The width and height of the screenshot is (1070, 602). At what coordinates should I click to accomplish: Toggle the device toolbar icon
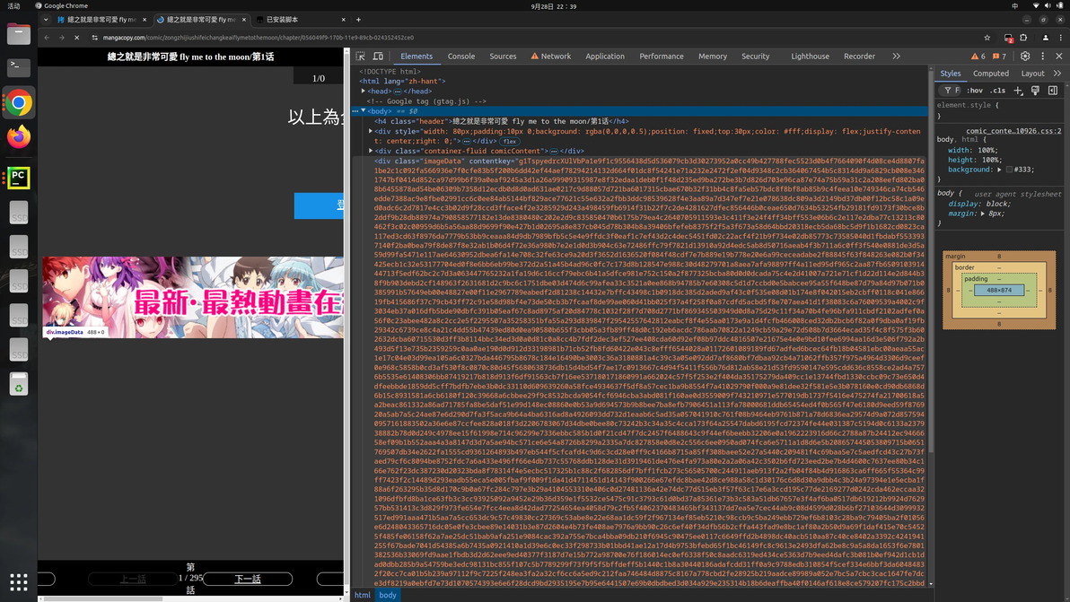377,56
